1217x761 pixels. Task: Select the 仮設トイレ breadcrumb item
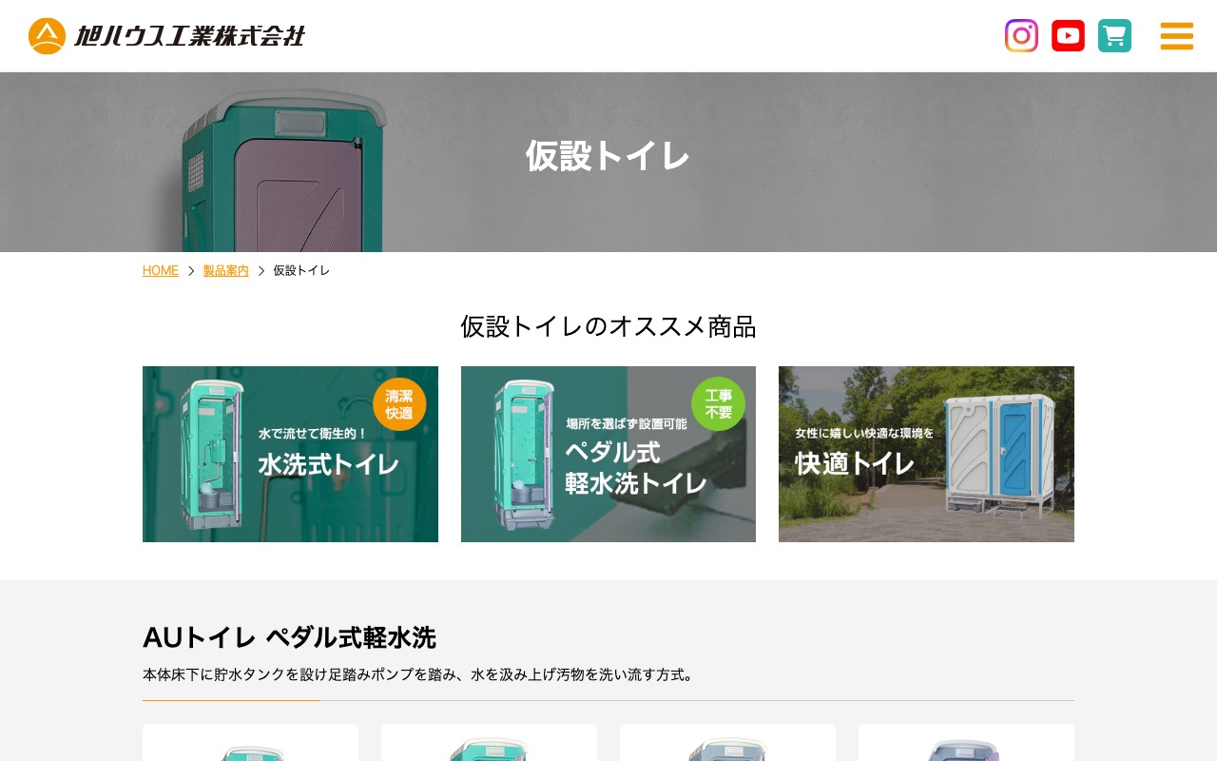point(300,270)
